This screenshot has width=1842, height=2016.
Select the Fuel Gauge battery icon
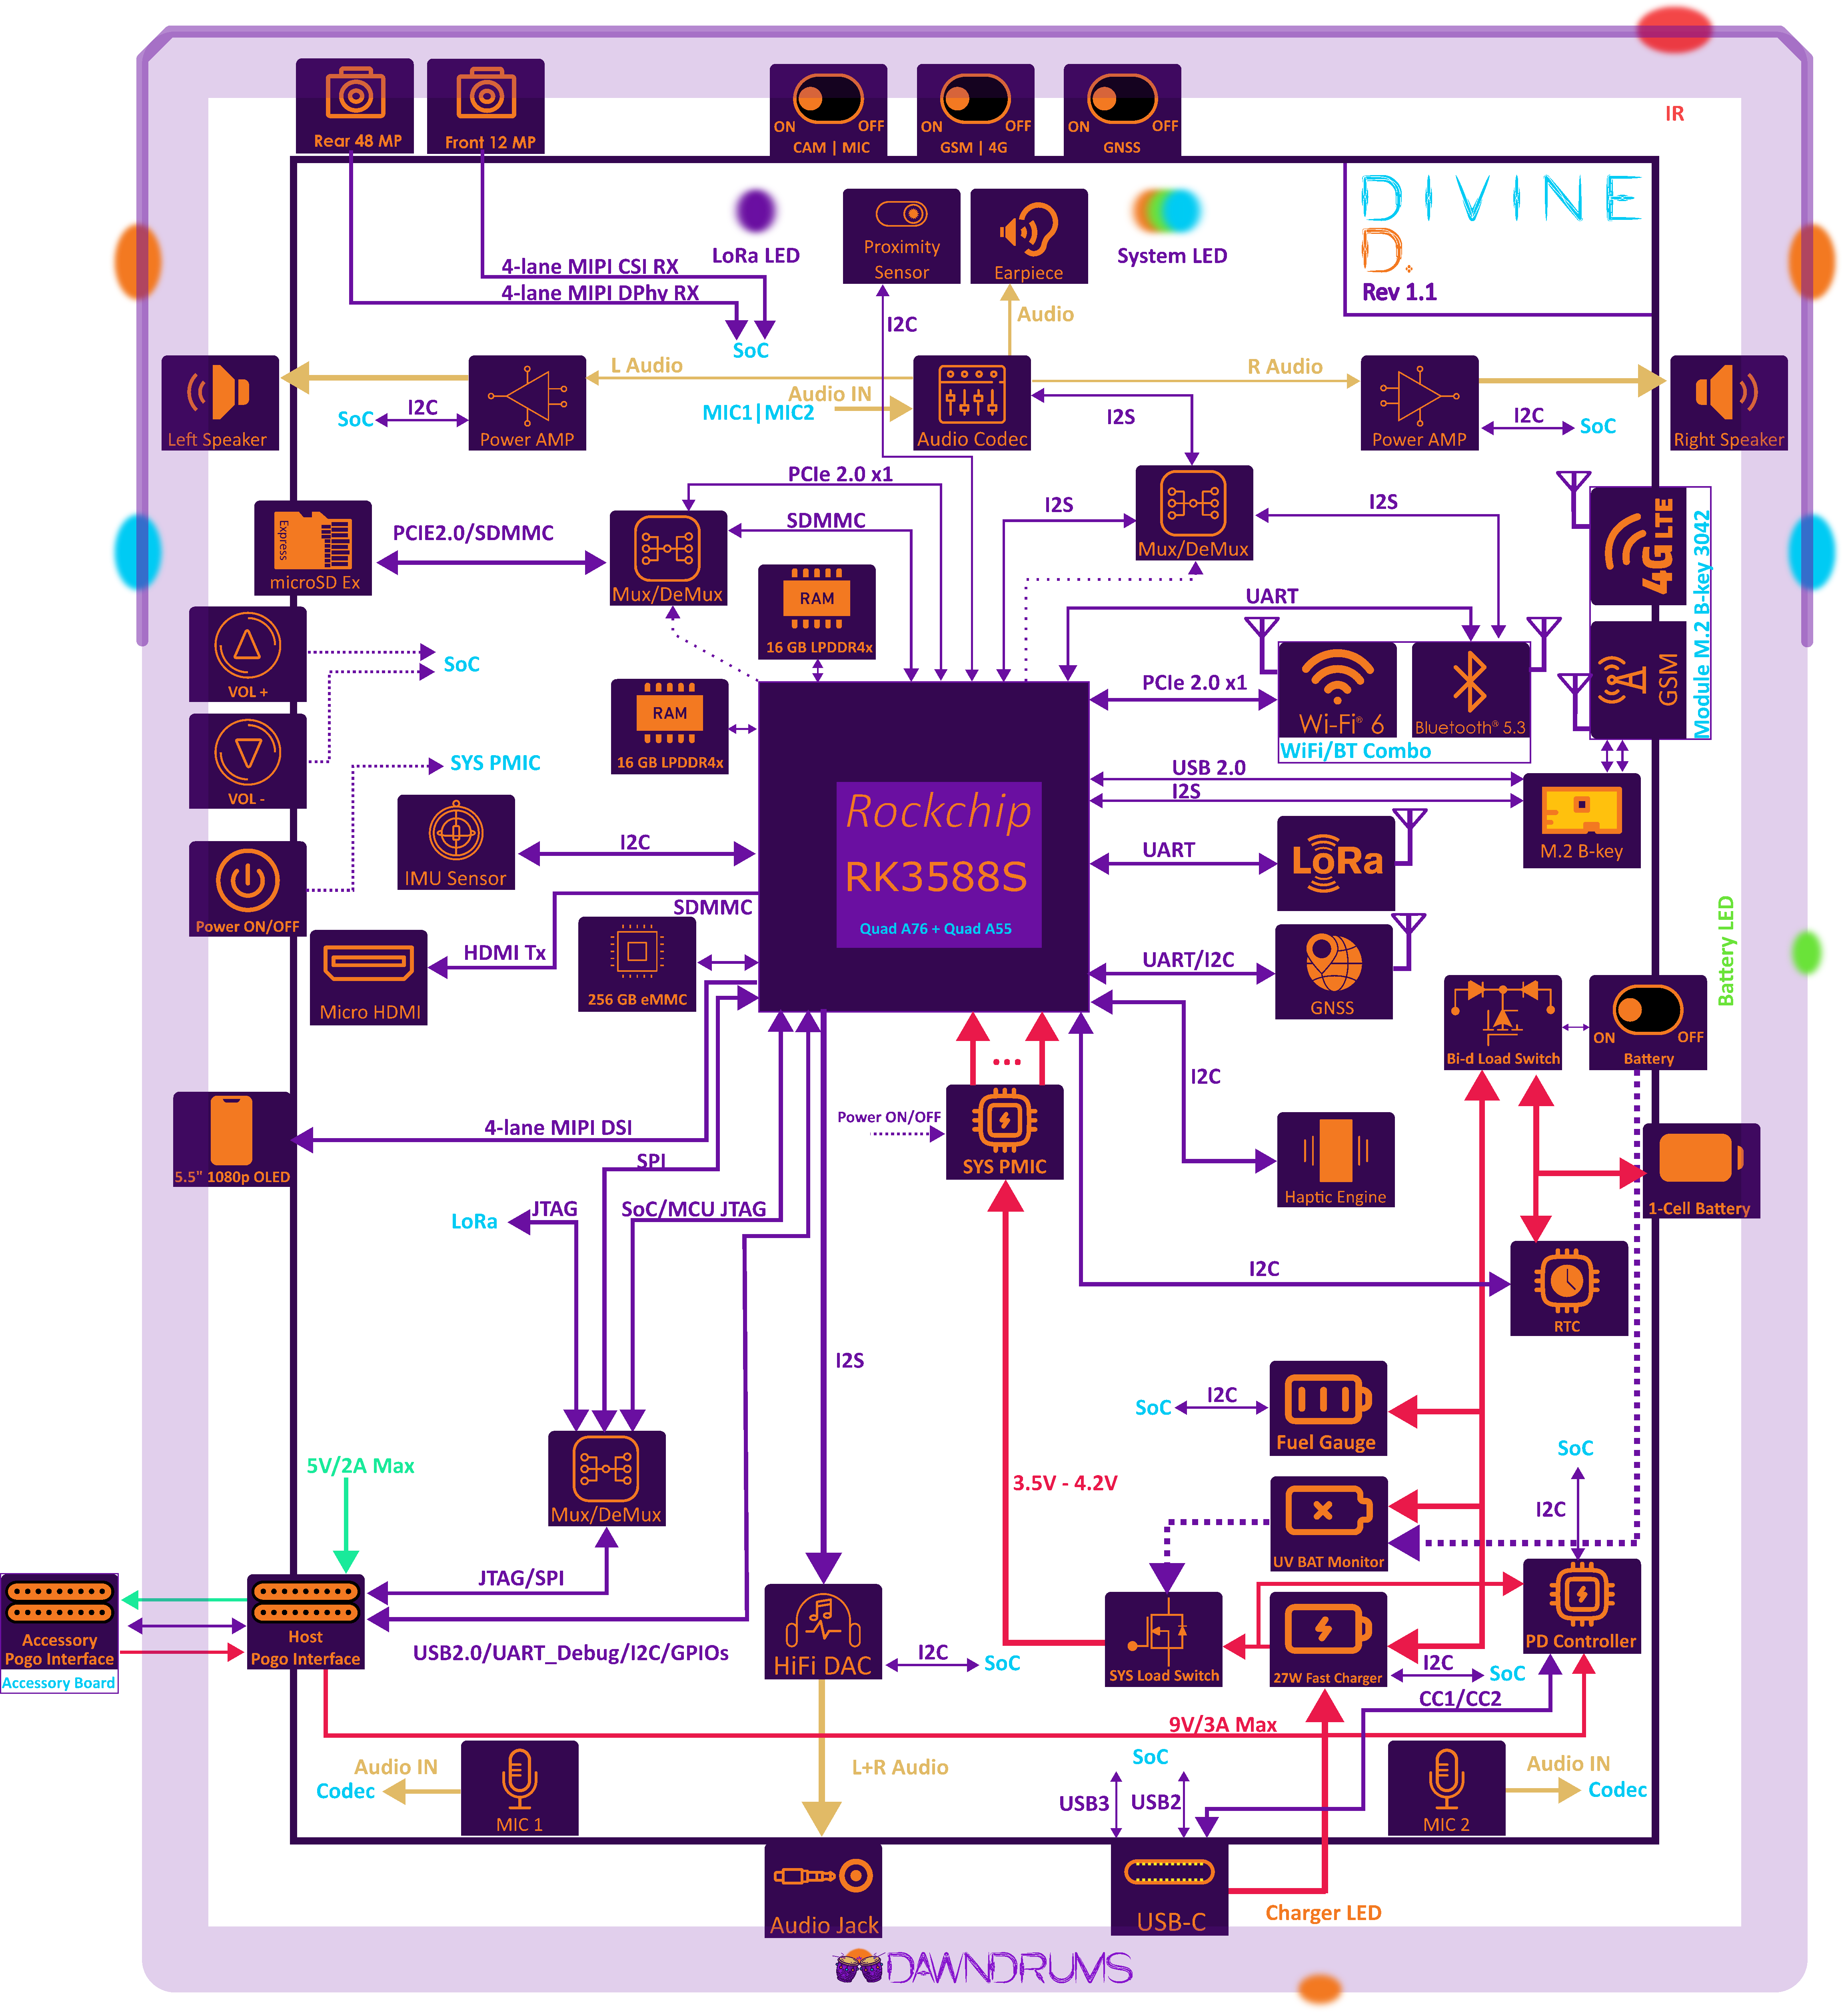click(x=1327, y=1399)
